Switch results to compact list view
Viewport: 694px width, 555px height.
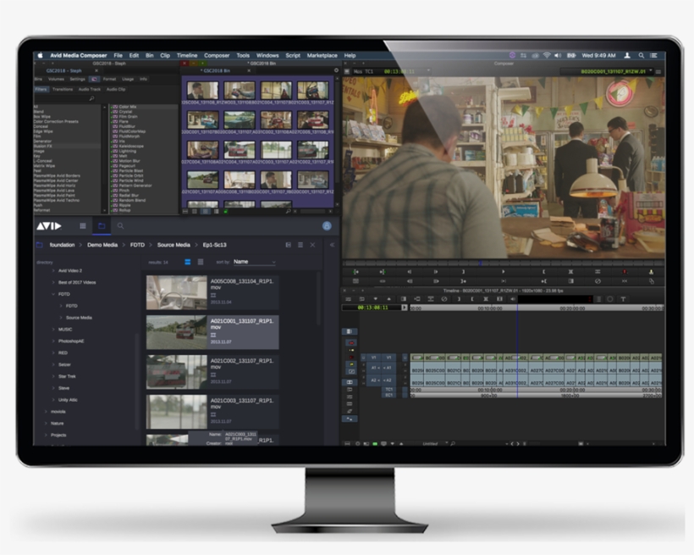coord(201,262)
